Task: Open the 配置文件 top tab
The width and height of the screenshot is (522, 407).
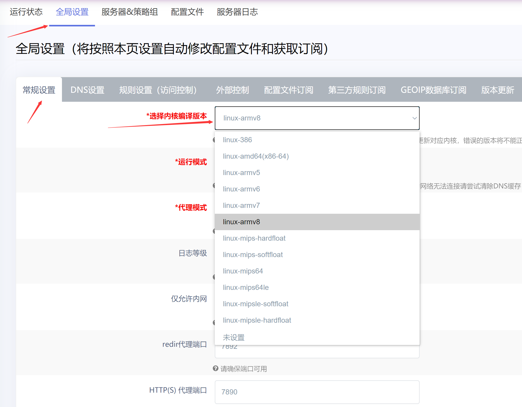Action: [187, 12]
